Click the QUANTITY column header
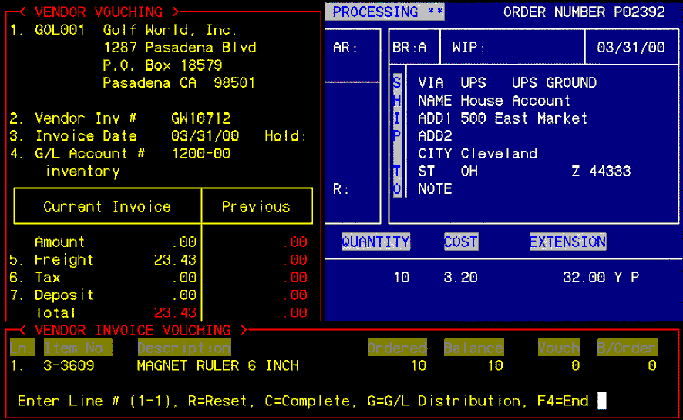The height and width of the screenshot is (420, 683). tap(375, 242)
